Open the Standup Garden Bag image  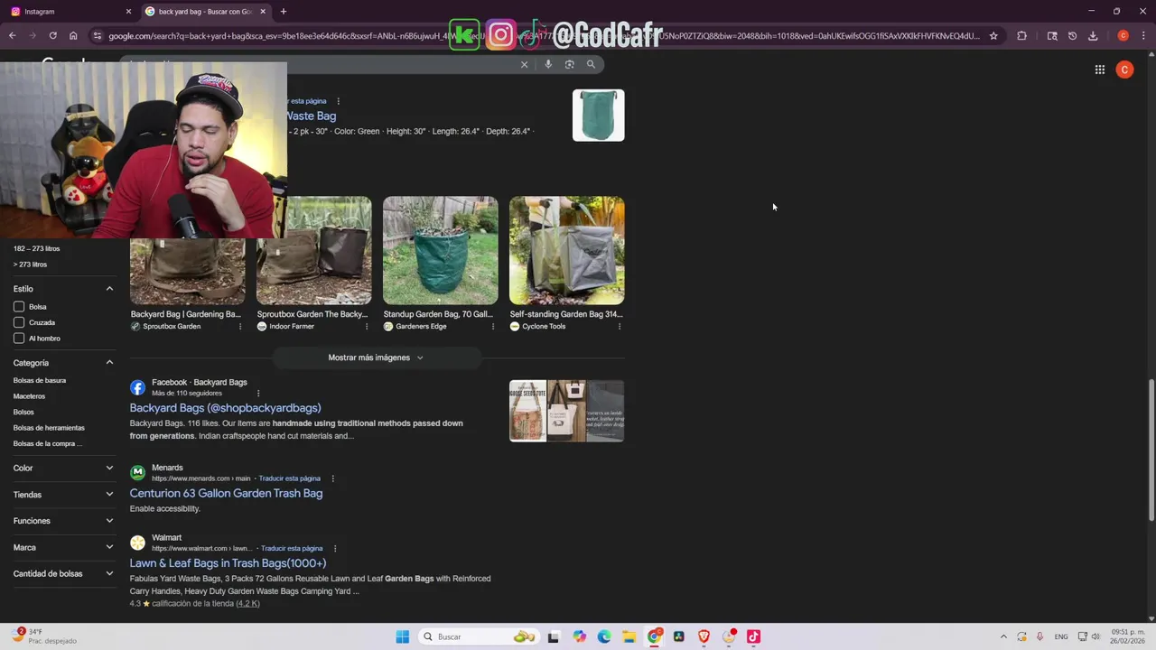click(x=440, y=250)
